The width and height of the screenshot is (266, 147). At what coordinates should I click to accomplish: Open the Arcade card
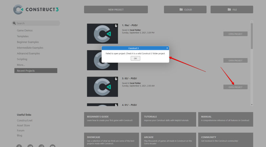coord(169,140)
